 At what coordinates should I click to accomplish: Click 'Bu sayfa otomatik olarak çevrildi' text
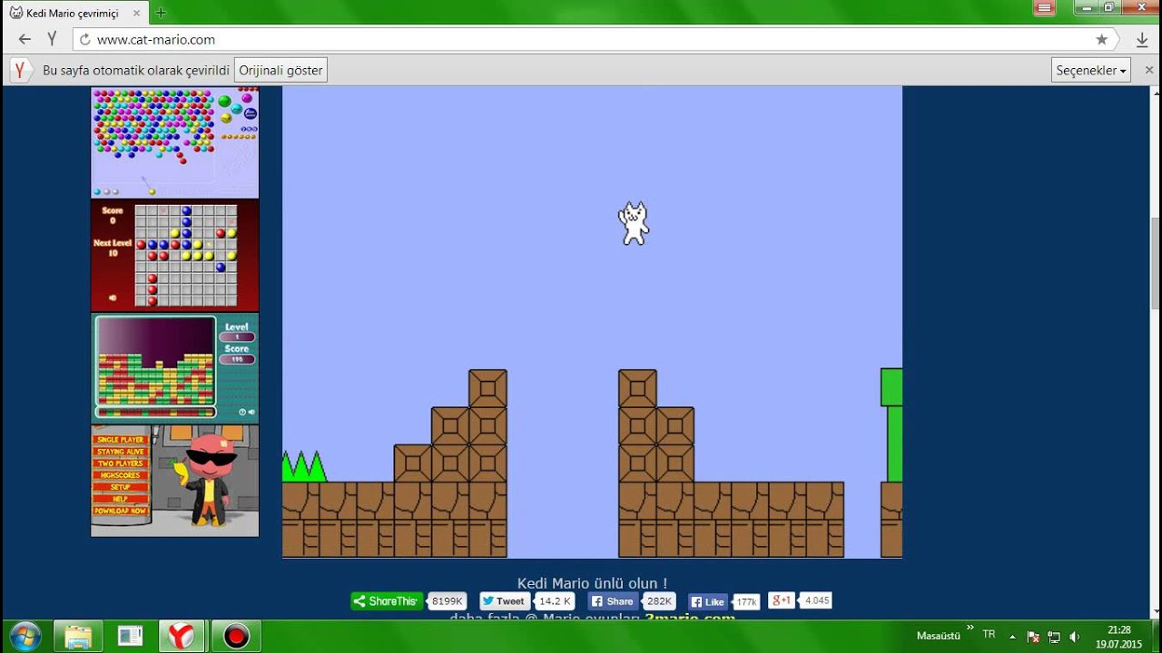pyautogui.click(x=136, y=70)
